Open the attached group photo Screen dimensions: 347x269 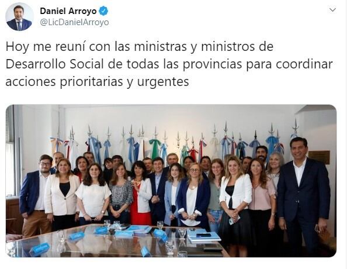[x=171, y=181]
